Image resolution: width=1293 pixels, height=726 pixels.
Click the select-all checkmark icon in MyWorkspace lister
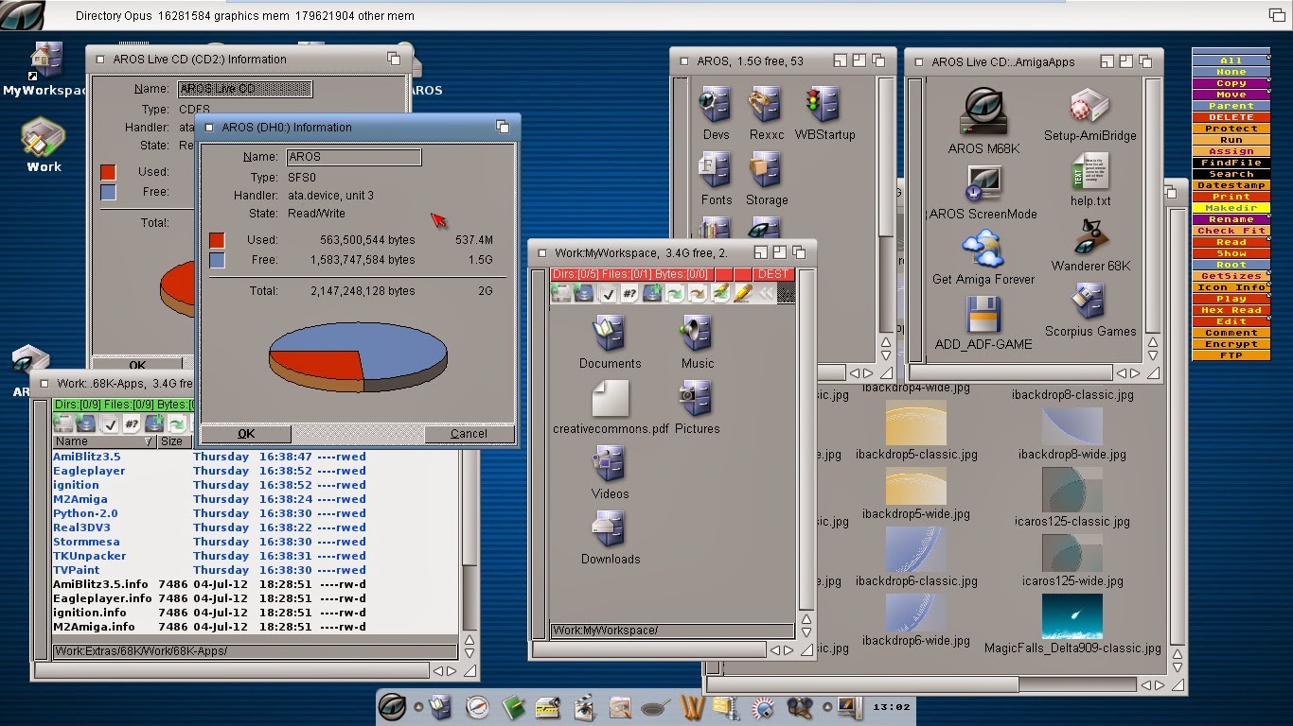[607, 294]
